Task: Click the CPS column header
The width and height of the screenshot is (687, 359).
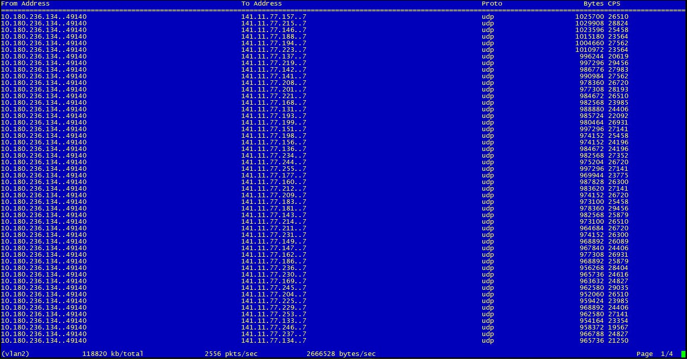Action: tap(614, 4)
